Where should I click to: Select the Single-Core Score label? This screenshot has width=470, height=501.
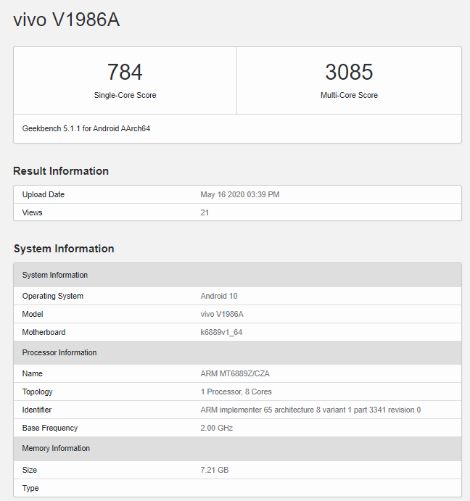(125, 95)
